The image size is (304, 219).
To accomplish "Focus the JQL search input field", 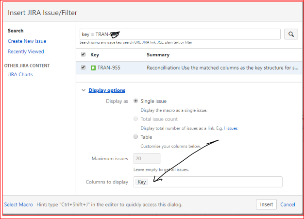I will coord(180,34).
